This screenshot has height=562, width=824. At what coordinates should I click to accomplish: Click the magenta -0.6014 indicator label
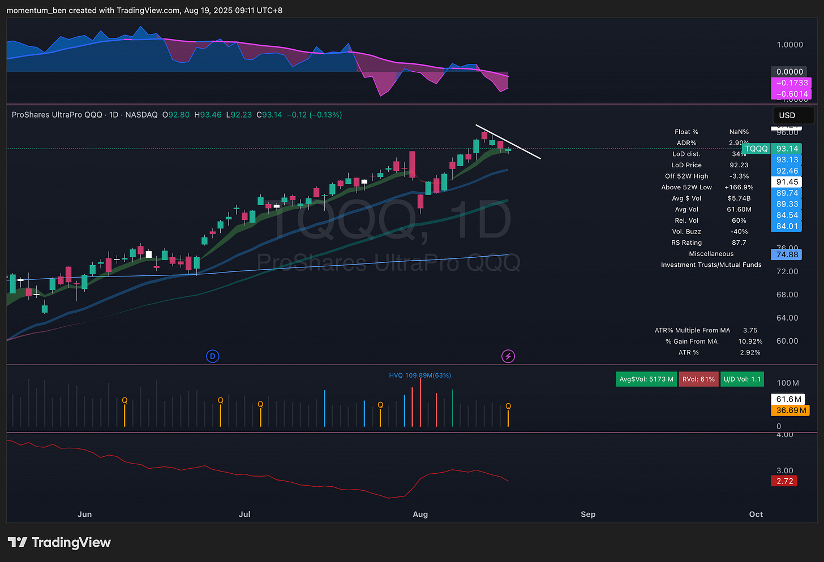point(791,94)
